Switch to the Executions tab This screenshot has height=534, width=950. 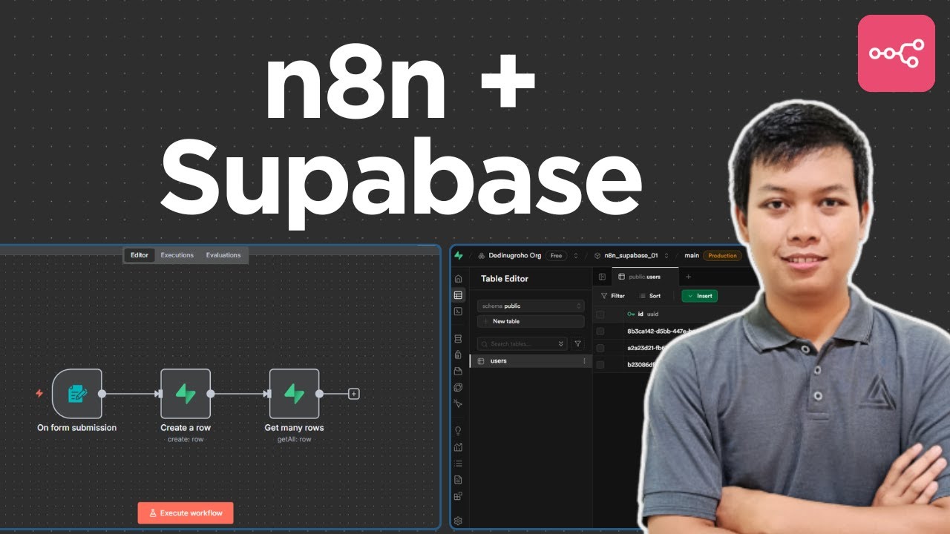point(177,255)
